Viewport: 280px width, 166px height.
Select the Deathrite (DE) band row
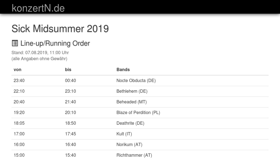point(130,123)
